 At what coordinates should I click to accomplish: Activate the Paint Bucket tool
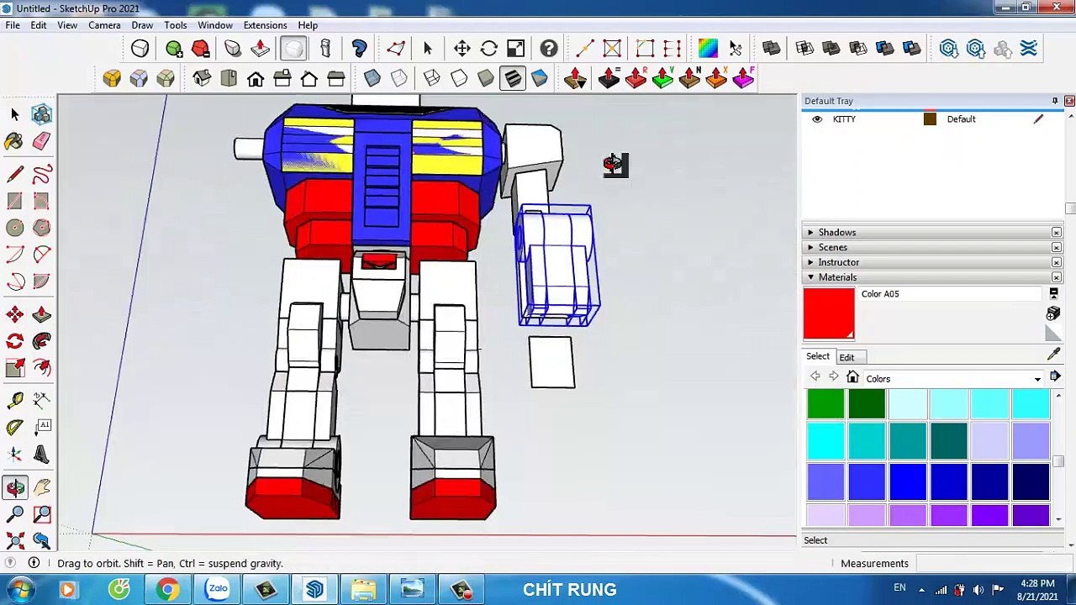14,141
